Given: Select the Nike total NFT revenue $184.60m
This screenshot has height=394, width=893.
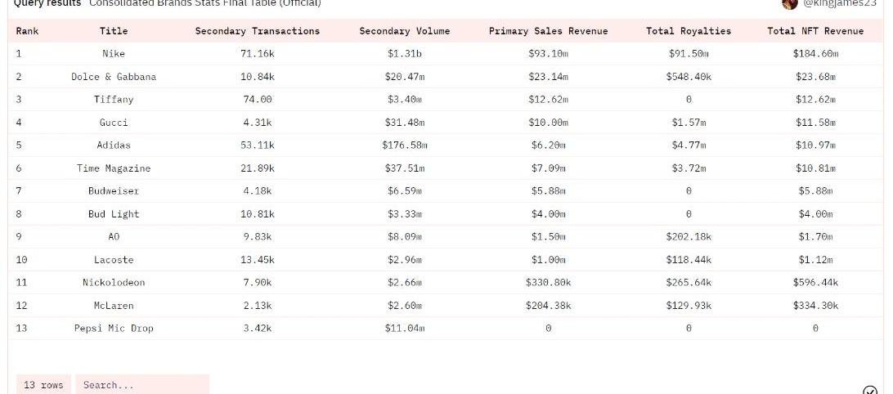Looking at the screenshot, I should [815, 53].
